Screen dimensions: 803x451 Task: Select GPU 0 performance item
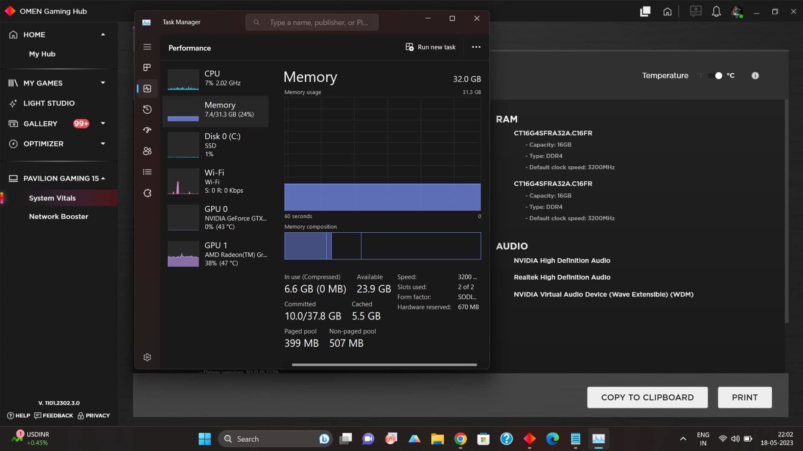(x=217, y=217)
